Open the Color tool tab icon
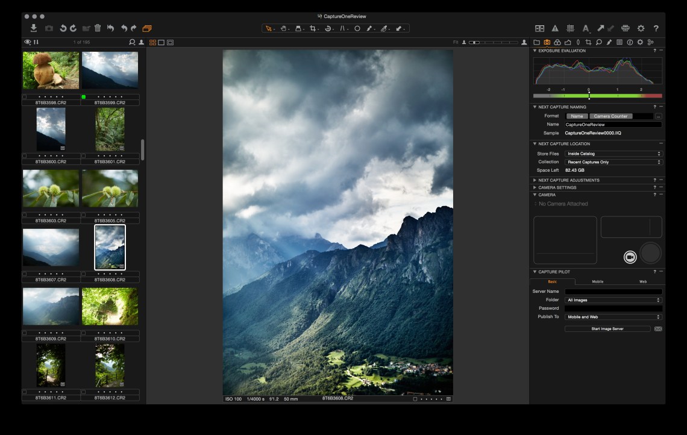This screenshot has width=687, height=435. 557,42
